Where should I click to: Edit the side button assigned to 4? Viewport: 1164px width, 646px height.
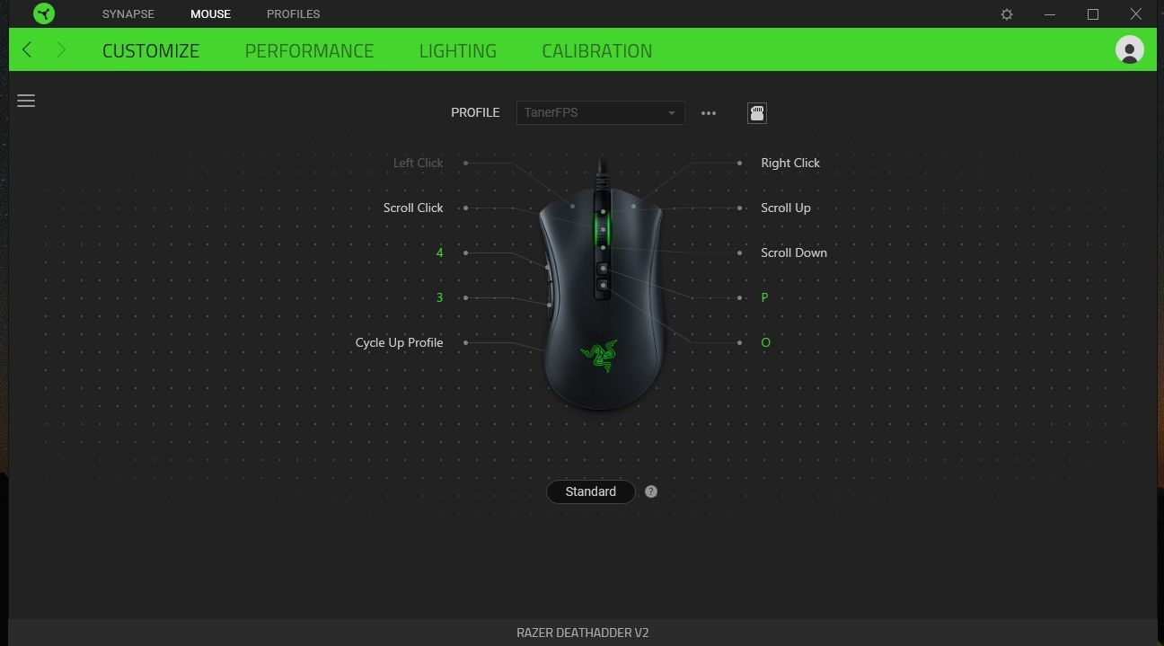point(439,252)
